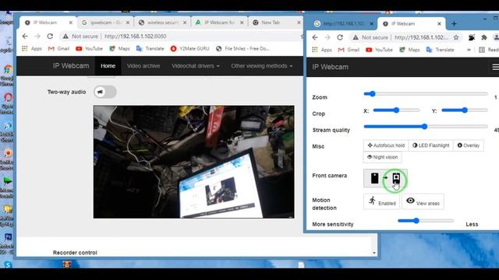The width and height of the screenshot is (499, 280).
Task: Switch to IP Webcam for Android tab
Action: [220, 23]
